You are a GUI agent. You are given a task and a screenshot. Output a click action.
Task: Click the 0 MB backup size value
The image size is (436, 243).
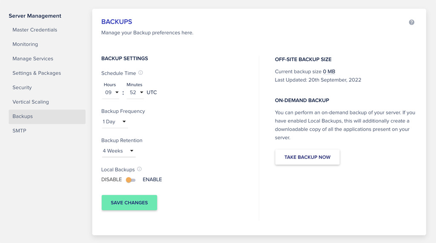(329, 71)
